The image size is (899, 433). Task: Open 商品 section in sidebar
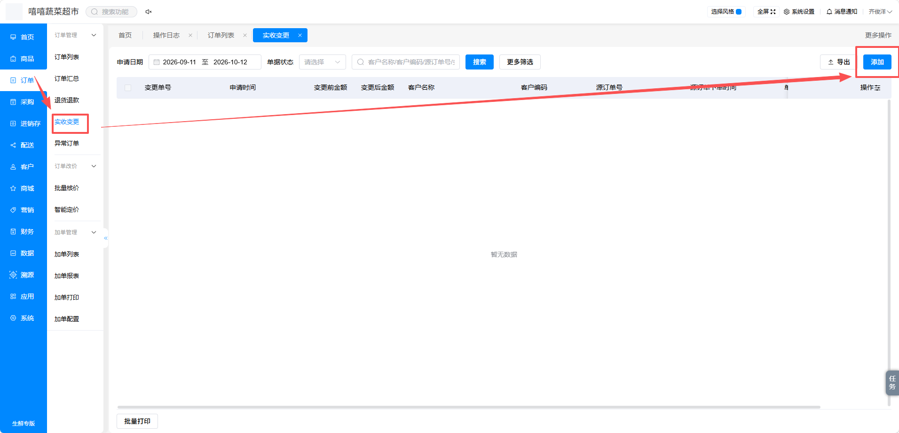tap(23, 59)
